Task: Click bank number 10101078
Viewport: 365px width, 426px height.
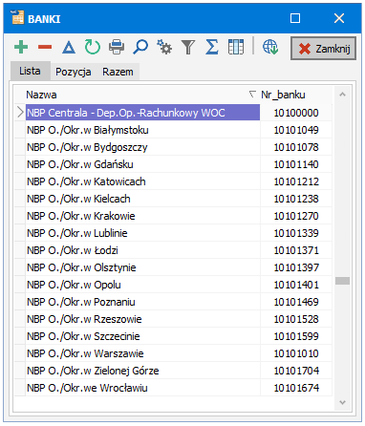Action: pyautogui.click(x=296, y=147)
